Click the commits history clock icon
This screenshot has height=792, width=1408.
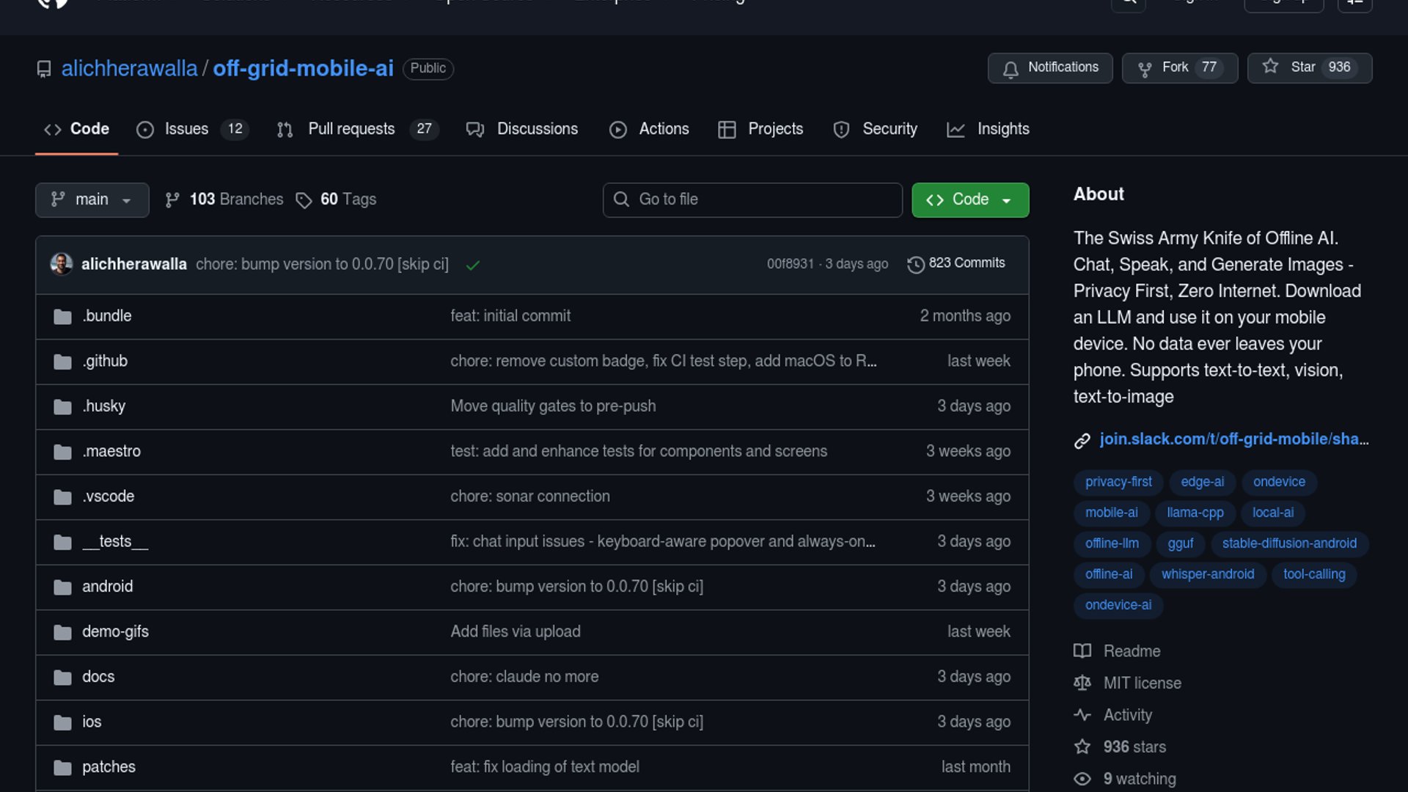(915, 265)
